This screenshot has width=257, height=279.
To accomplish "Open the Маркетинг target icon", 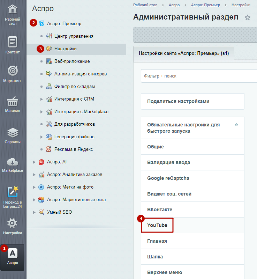I will click(13, 71).
